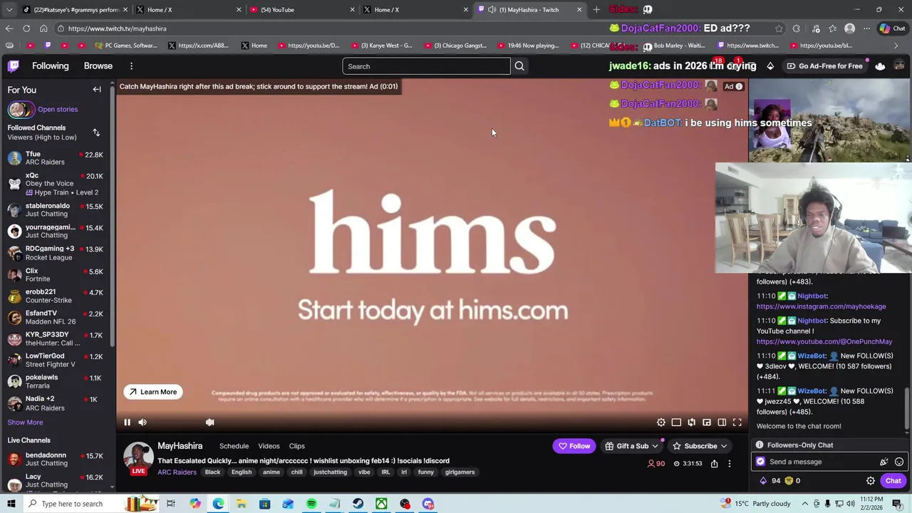
Task: Open Get Bits diamond icon
Action: (x=770, y=66)
